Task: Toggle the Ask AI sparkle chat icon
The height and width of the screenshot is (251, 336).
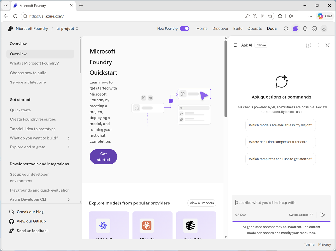Action: point(296,29)
